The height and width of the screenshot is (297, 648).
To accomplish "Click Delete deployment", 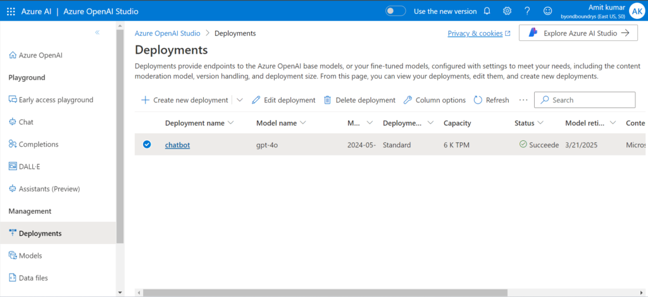I will click(x=359, y=100).
